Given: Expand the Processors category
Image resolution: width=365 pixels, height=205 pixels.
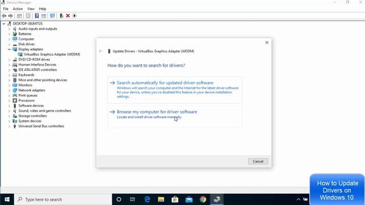Looking at the screenshot, I should [x=9, y=101].
